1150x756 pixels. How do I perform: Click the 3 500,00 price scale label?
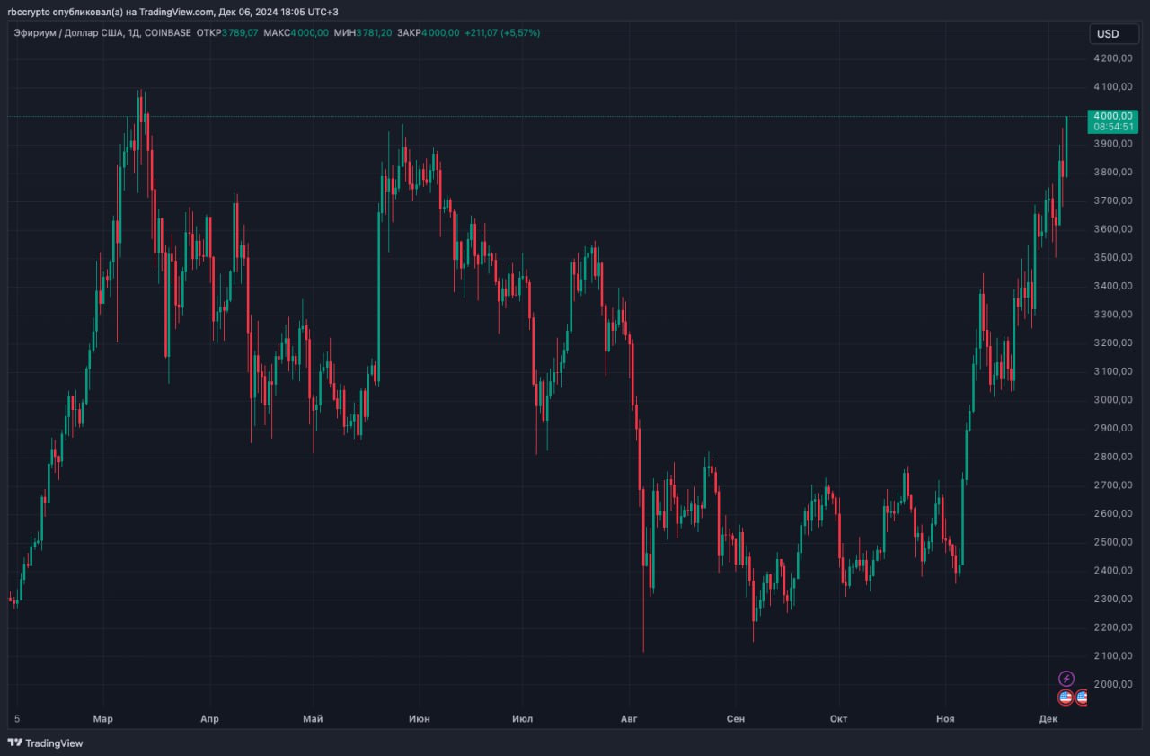point(1112,258)
